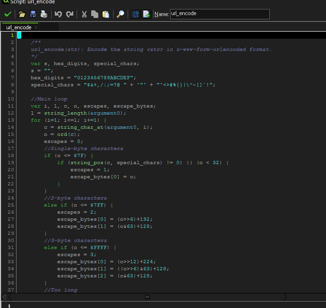Save the script with floppy icon
Image resolution: width=326 pixels, height=308 pixels.
[x=33, y=14]
